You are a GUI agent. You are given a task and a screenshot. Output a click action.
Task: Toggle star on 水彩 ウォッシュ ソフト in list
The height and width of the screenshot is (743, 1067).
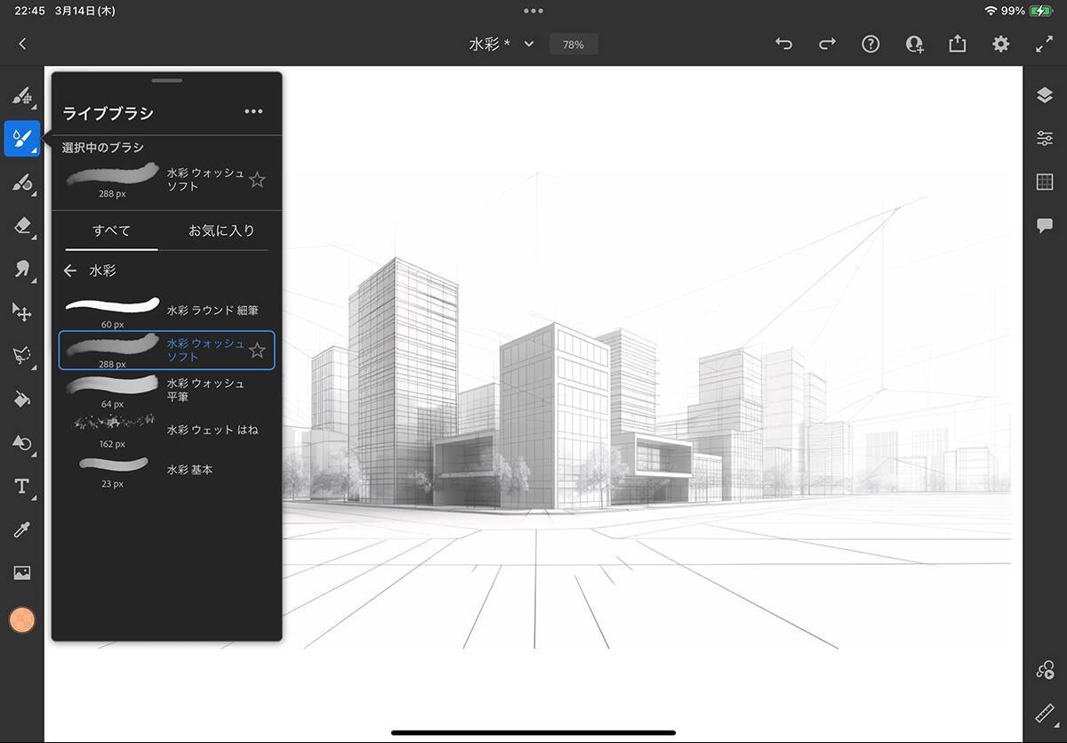click(257, 351)
